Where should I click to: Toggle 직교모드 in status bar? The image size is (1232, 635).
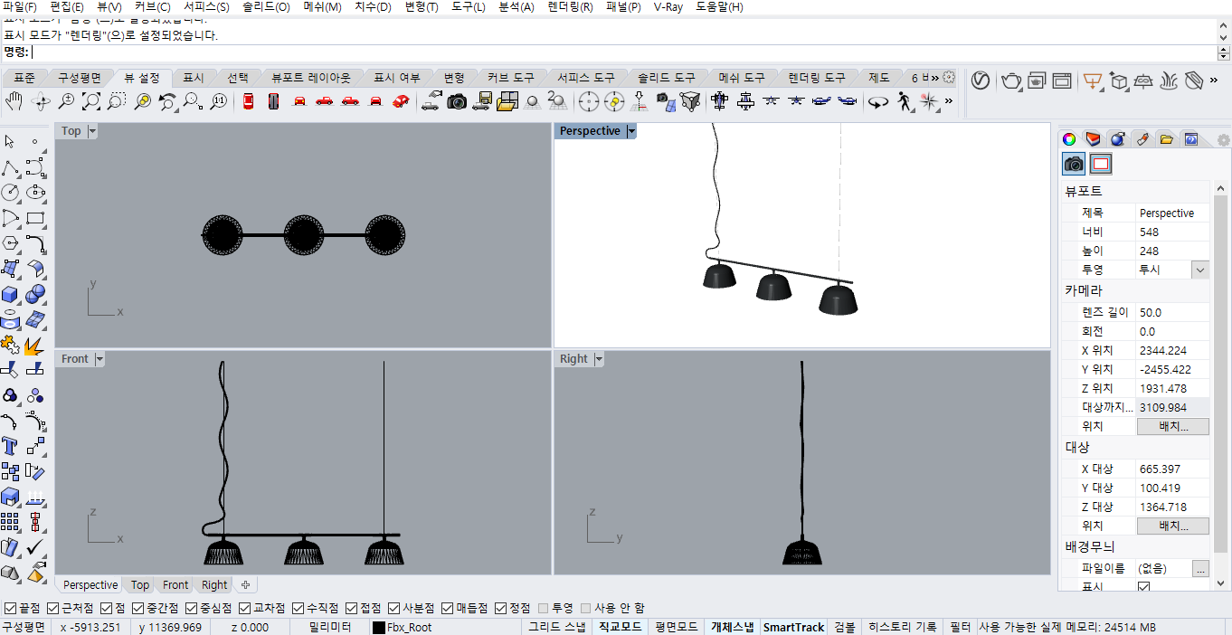(621, 627)
